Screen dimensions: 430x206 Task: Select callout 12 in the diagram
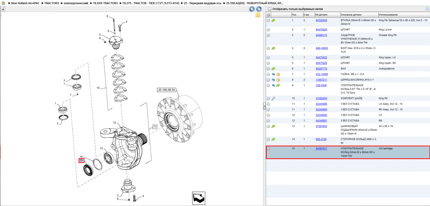click(115, 122)
